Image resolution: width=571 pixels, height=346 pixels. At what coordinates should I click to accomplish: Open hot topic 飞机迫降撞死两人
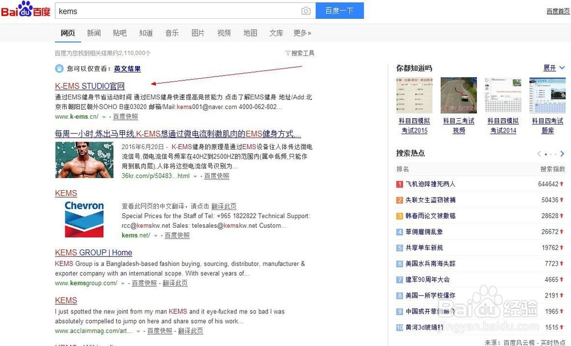click(431, 184)
